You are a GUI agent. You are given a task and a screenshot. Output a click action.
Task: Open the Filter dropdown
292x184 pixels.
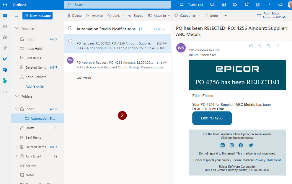pos(160,29)
